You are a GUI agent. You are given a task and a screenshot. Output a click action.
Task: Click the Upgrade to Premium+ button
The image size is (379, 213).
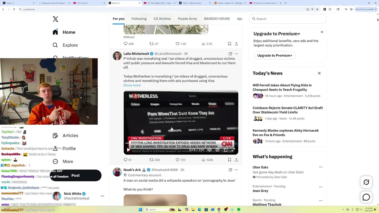click(x=274, y=55)
